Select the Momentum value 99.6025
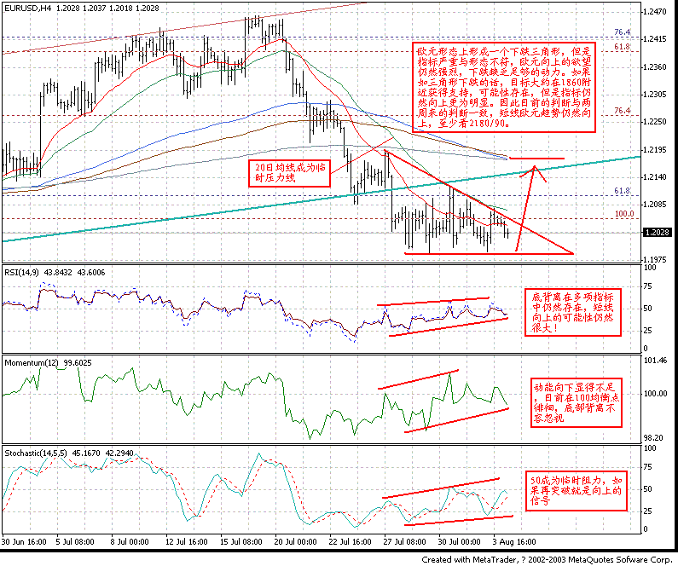Screen dimensions: 678x566 click(x=78, y=363)
